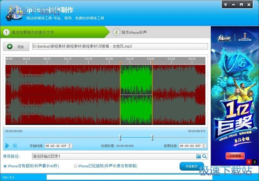Click the save path input field
259x181 pixels.
click(x=114, y=156)
